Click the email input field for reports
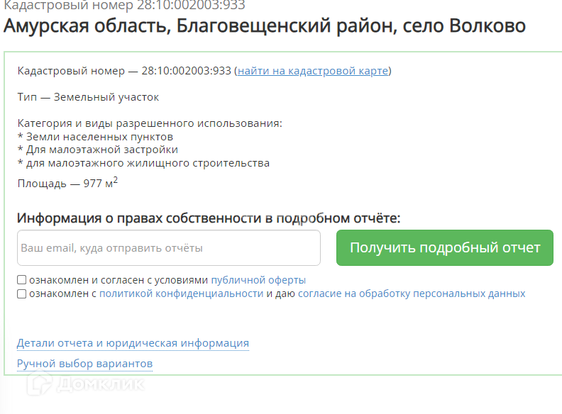 pyautogui.click(x=169, y=248)
